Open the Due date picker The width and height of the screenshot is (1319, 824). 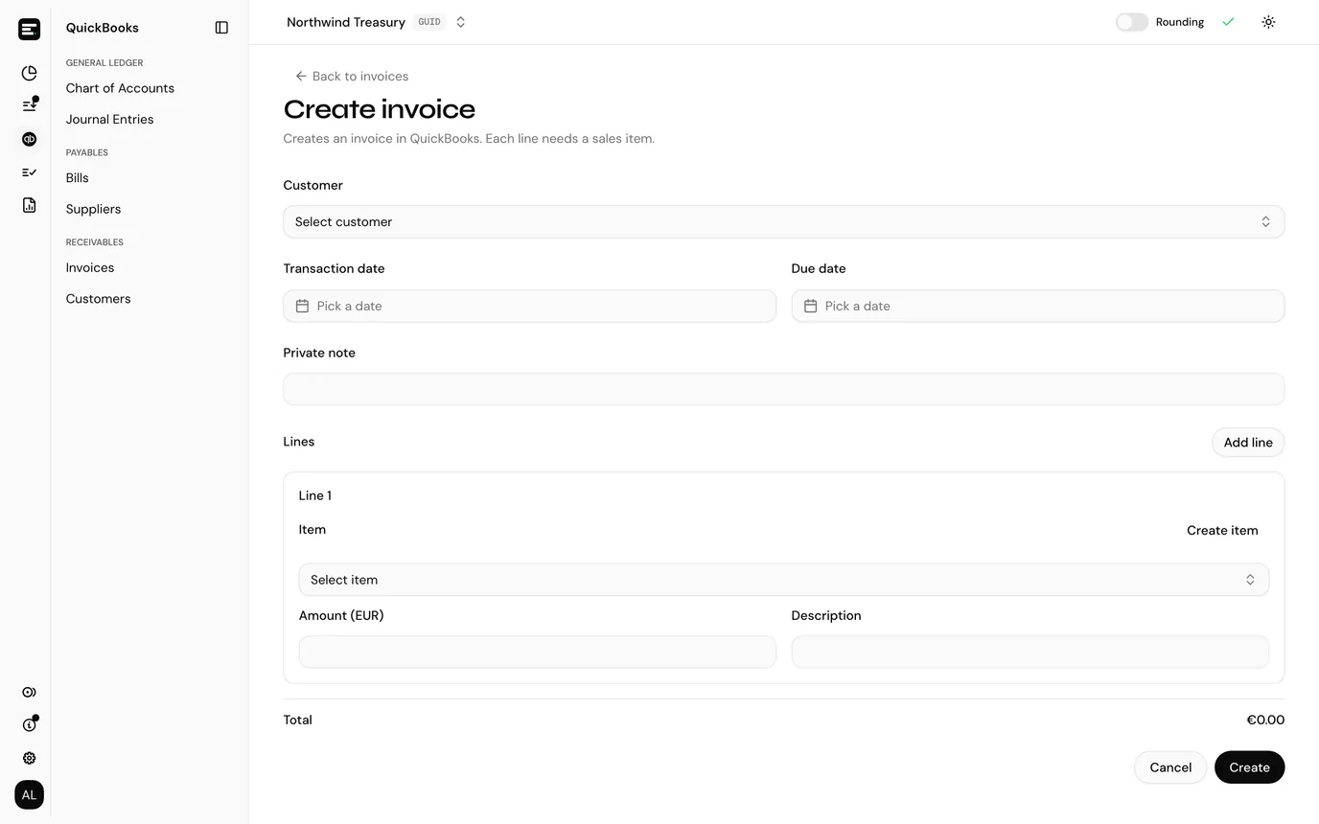click(x=1037, y=306)
